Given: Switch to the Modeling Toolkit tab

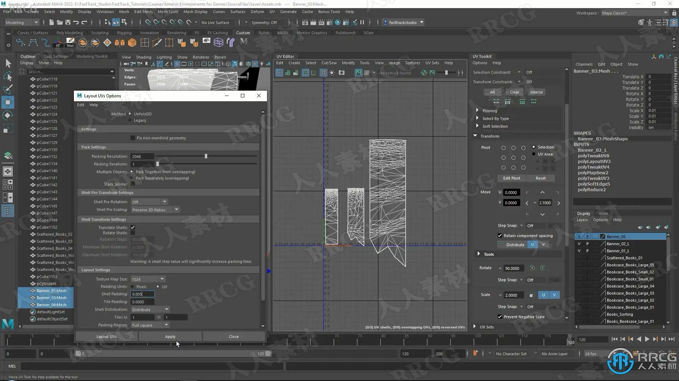Looking at the screenshot, I should pyautogui.click(x=92, y=56).
